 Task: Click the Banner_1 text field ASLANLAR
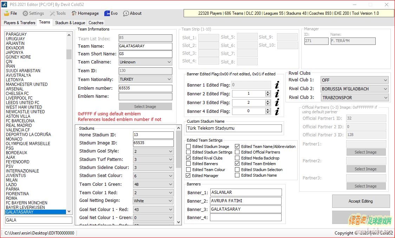(246, 192)
